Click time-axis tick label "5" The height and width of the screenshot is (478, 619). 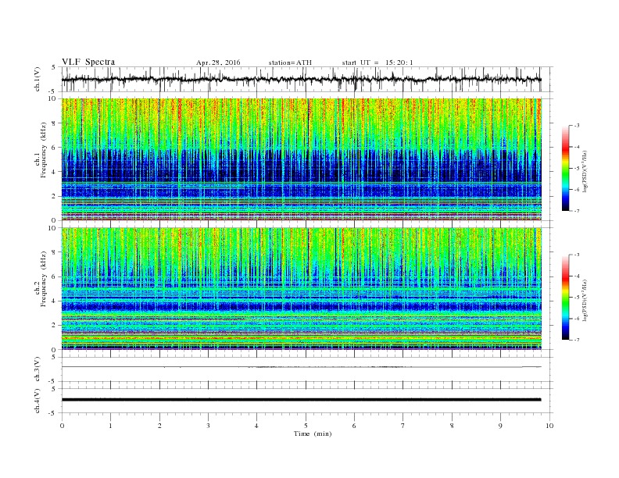pyautogui.click(x=306, y=426)
